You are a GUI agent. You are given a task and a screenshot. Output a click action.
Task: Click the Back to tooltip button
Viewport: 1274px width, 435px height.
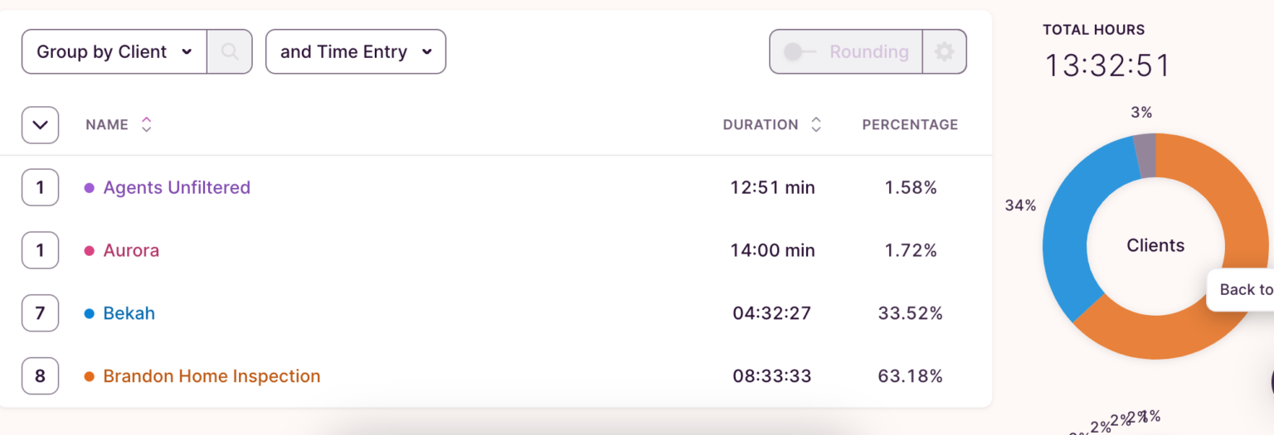click(x=1244, y=289)
